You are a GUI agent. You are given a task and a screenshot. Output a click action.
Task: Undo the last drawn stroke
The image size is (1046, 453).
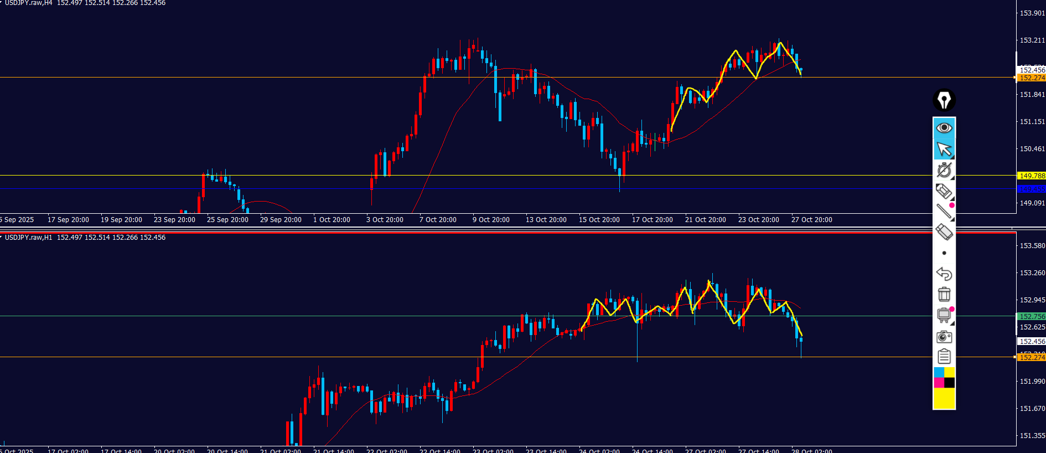944,274
